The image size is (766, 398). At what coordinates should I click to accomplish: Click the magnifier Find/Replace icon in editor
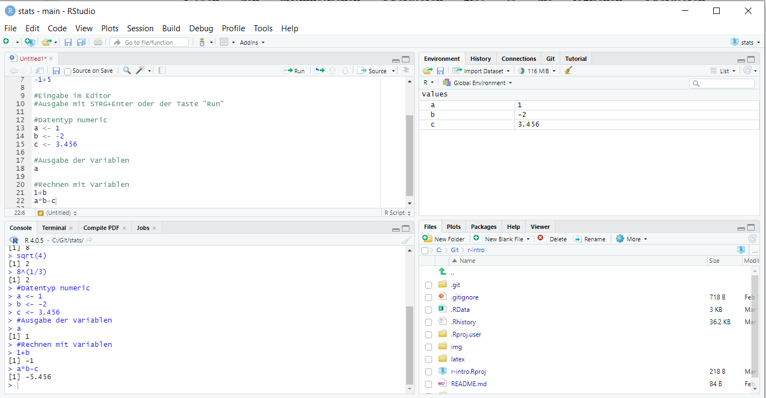127,71
